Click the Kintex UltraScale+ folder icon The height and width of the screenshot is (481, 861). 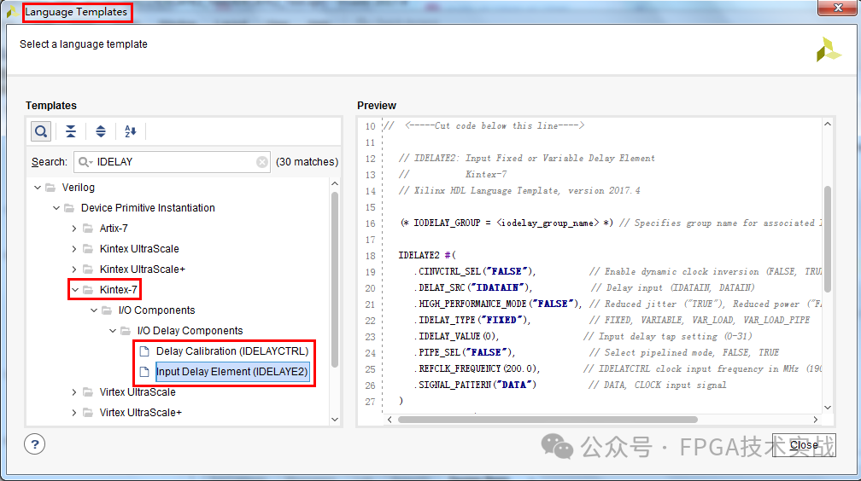click(88, 269)
